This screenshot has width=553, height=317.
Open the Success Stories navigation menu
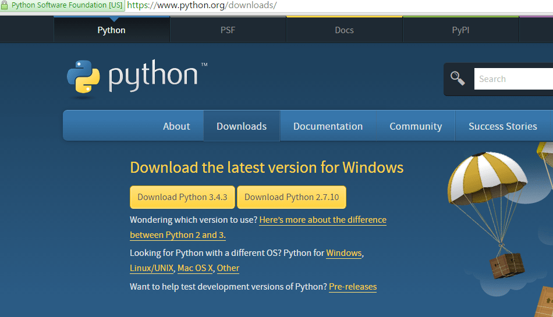[x=502, y=126]
